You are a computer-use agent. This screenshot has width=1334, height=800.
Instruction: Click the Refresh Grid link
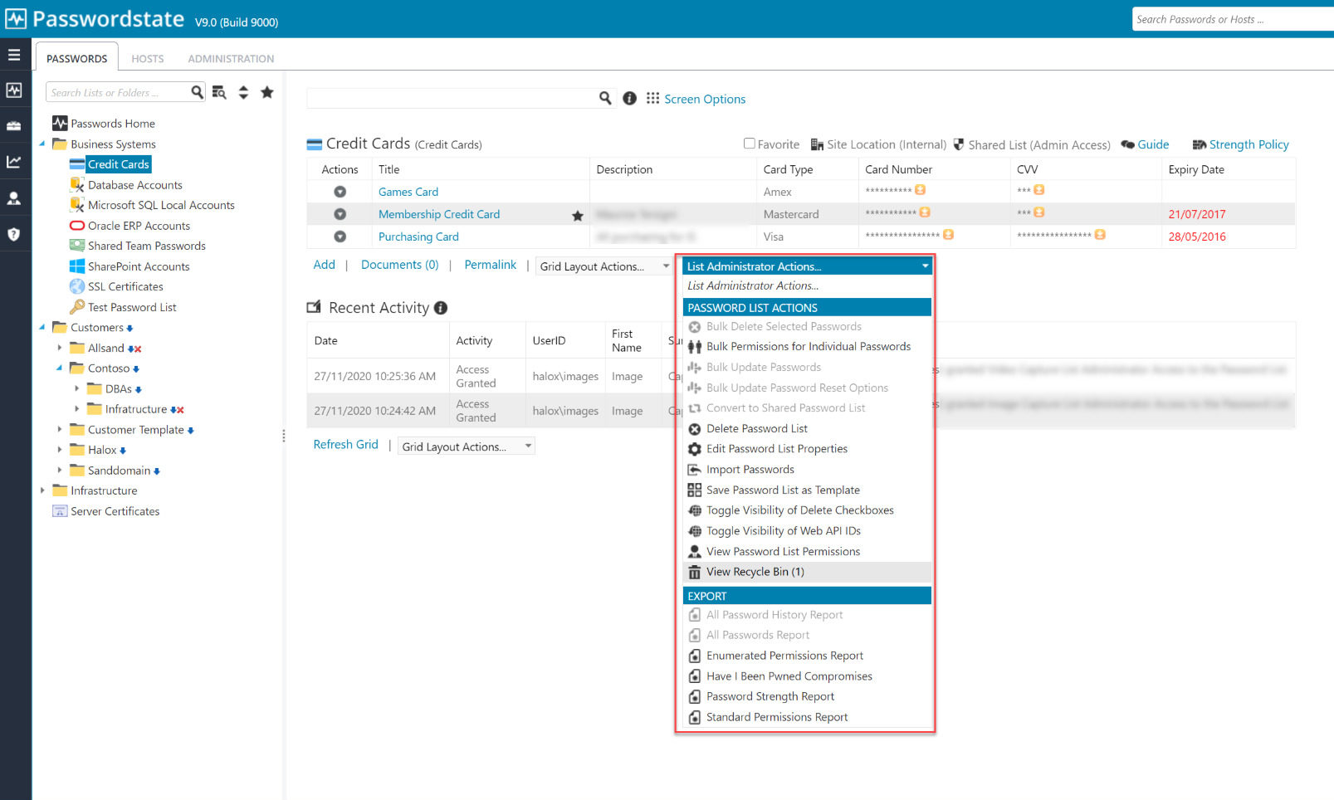click(x=346, y=445)
